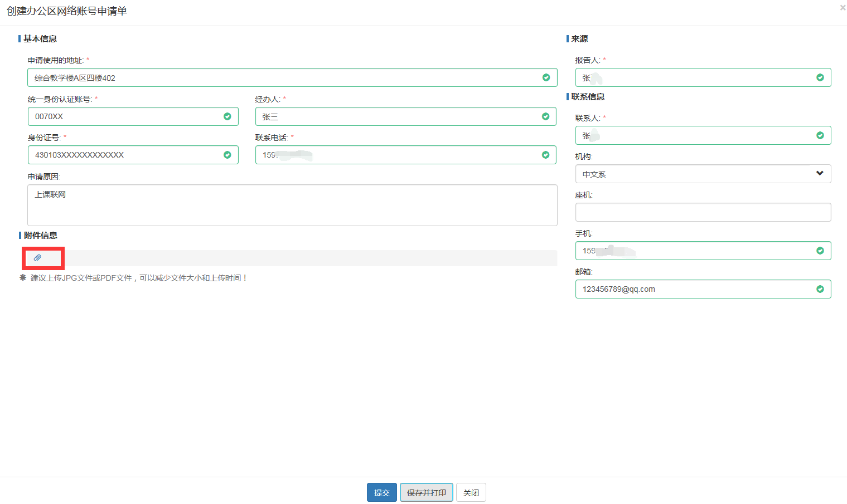Click validation checkmark in 手机 field
Viewport: 847px width, 504px height.
[x=820, y=251]
